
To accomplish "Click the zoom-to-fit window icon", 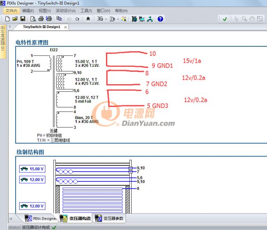I will coord(260,19).
